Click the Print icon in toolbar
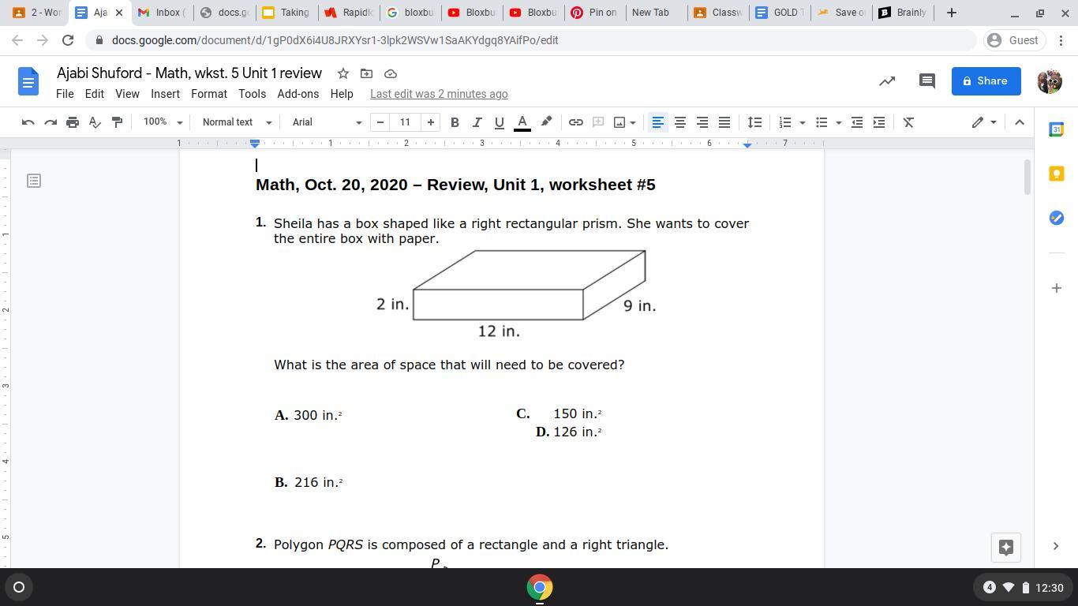The height and width of the screenshot is (606, 1078). pyautogui.click(x=73, y=122)
